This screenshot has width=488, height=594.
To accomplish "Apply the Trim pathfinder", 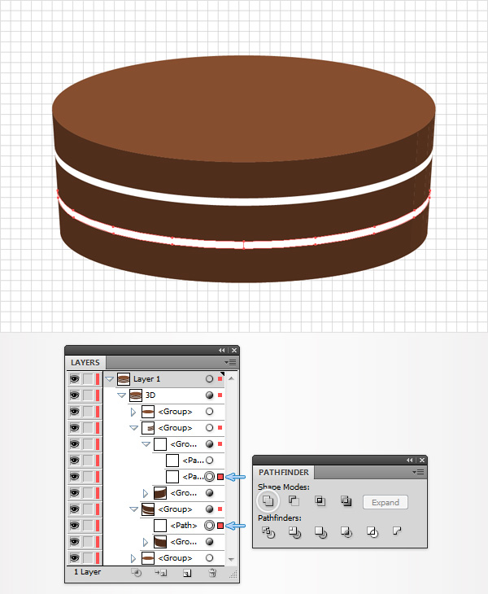I will point(294,532).
